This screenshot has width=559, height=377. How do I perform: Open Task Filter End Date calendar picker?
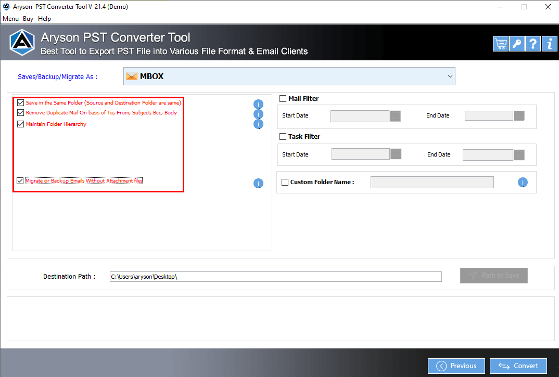pos(519,155)
